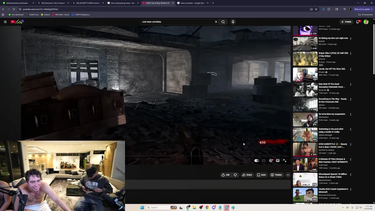The image size is (375, 211).
Task: Submit search with the magnifier button
Action: pos(223,22)
